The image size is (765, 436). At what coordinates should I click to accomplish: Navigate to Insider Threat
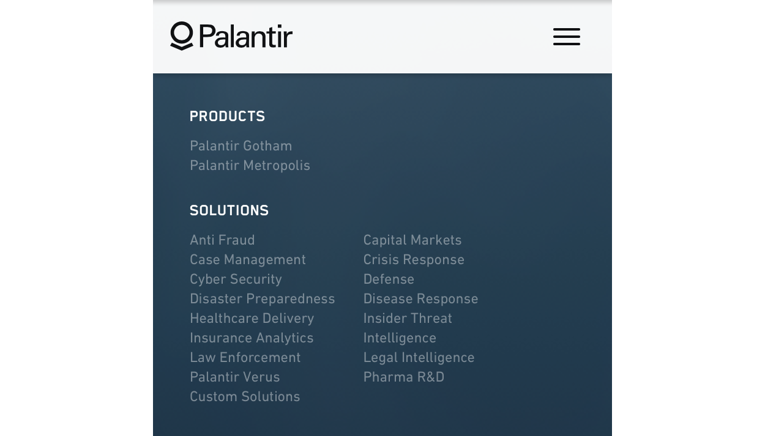[408, 319]
